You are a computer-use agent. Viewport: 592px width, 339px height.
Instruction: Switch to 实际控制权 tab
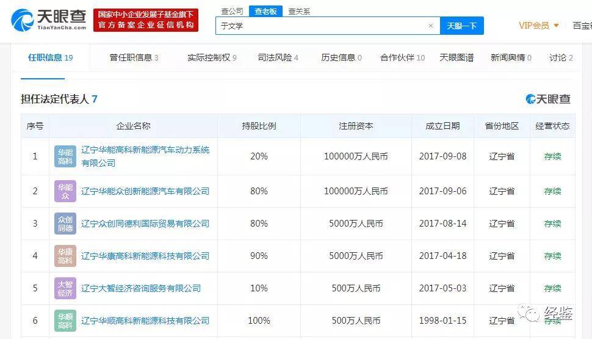[x=212, y=57]
